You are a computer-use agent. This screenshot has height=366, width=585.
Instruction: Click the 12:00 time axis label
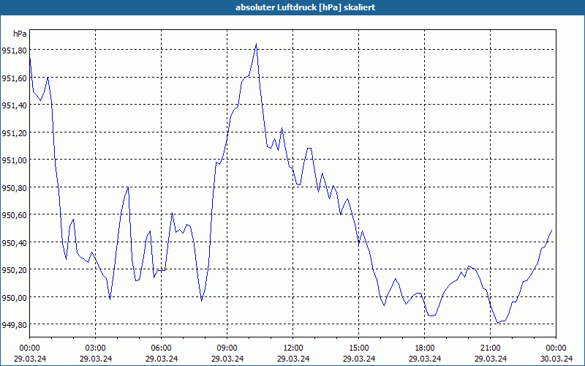click(293, 348)
